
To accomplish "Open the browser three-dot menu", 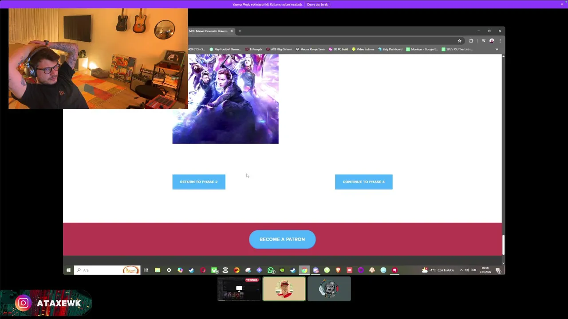I will [x=500, y=41].
